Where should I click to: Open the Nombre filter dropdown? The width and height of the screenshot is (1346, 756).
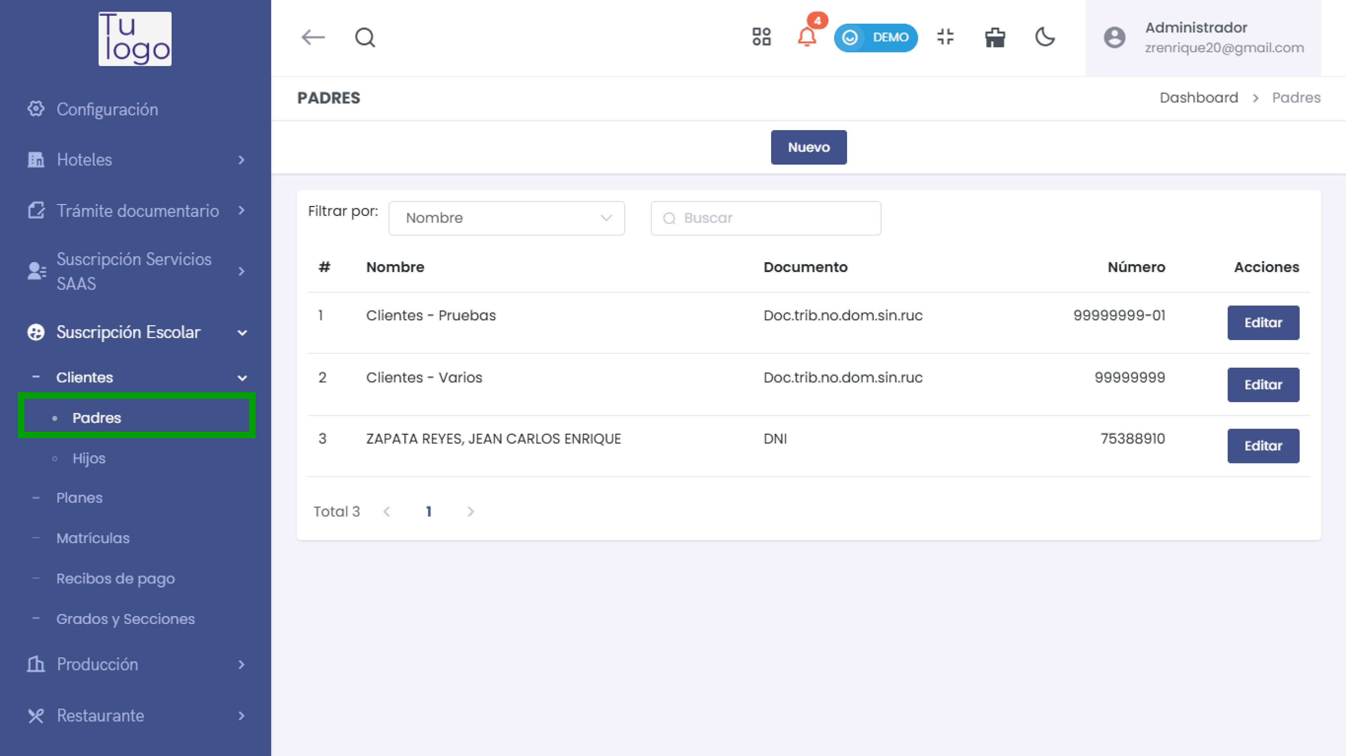pyautogui.click(x=506, y=218)
